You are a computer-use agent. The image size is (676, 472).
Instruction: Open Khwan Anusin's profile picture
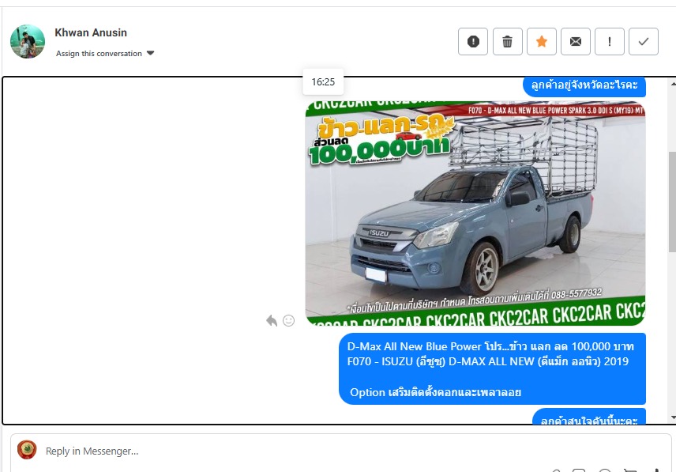(x=28, y=41)
